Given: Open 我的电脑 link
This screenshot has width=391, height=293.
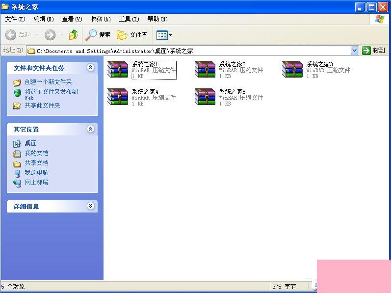Looking at the screenshot, I should click(36, 173).
